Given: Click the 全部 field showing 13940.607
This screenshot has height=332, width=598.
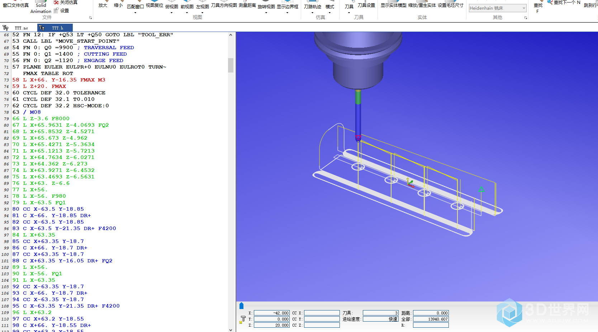Looking at the screenshot, I should pyautogui.click(x=431, y=319).
